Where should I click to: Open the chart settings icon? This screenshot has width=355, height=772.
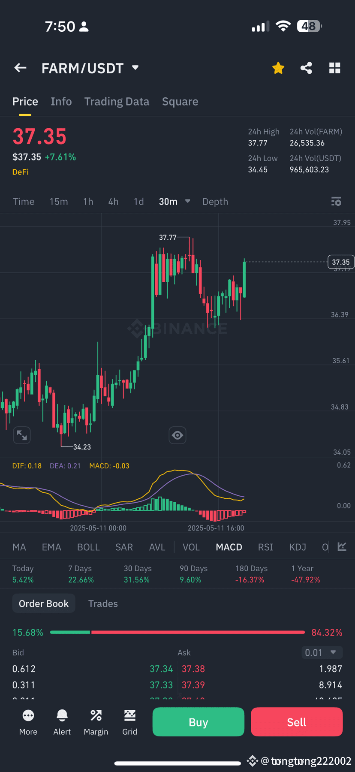(337, 202)
